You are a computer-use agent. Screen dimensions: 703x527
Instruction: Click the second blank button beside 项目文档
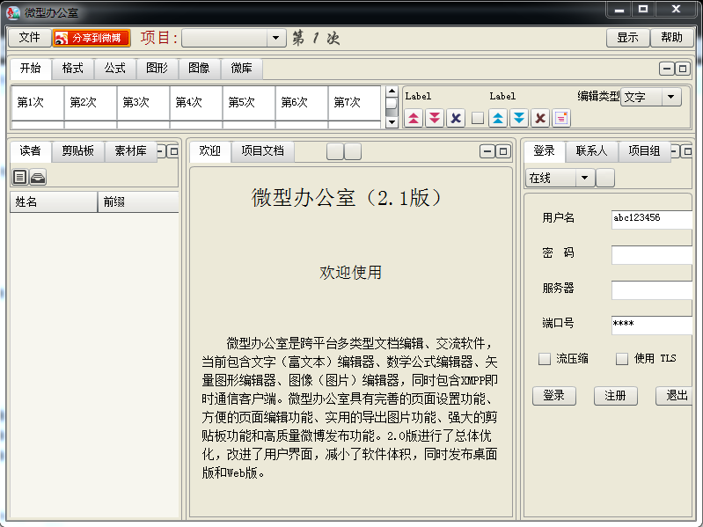(353, 151)
